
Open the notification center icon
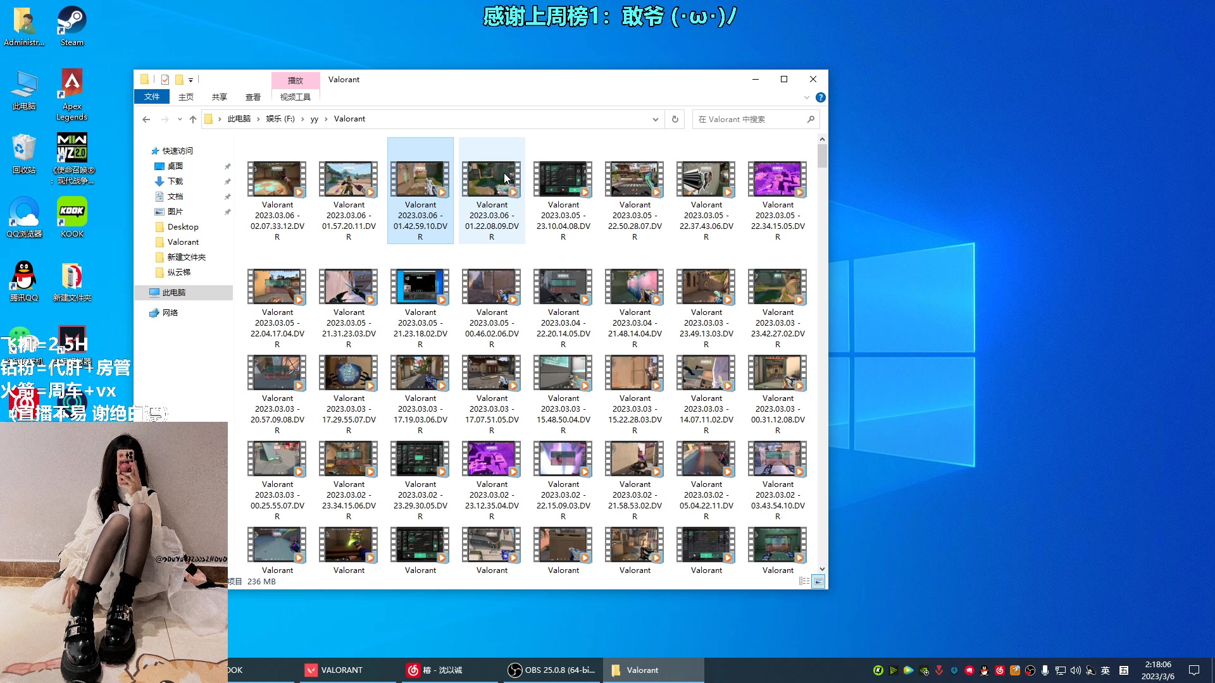pos(1194,670)
